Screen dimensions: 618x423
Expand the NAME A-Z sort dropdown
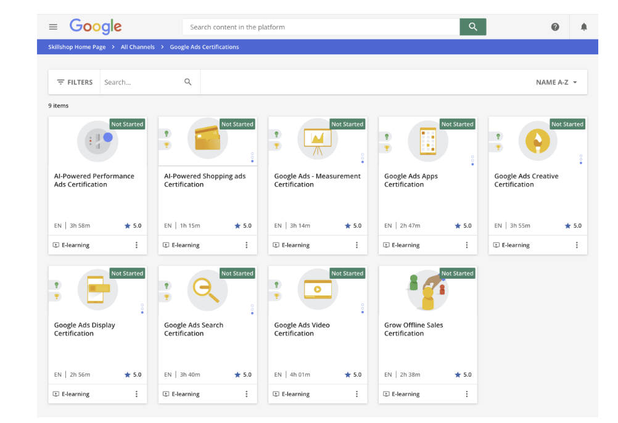[556, 82]
